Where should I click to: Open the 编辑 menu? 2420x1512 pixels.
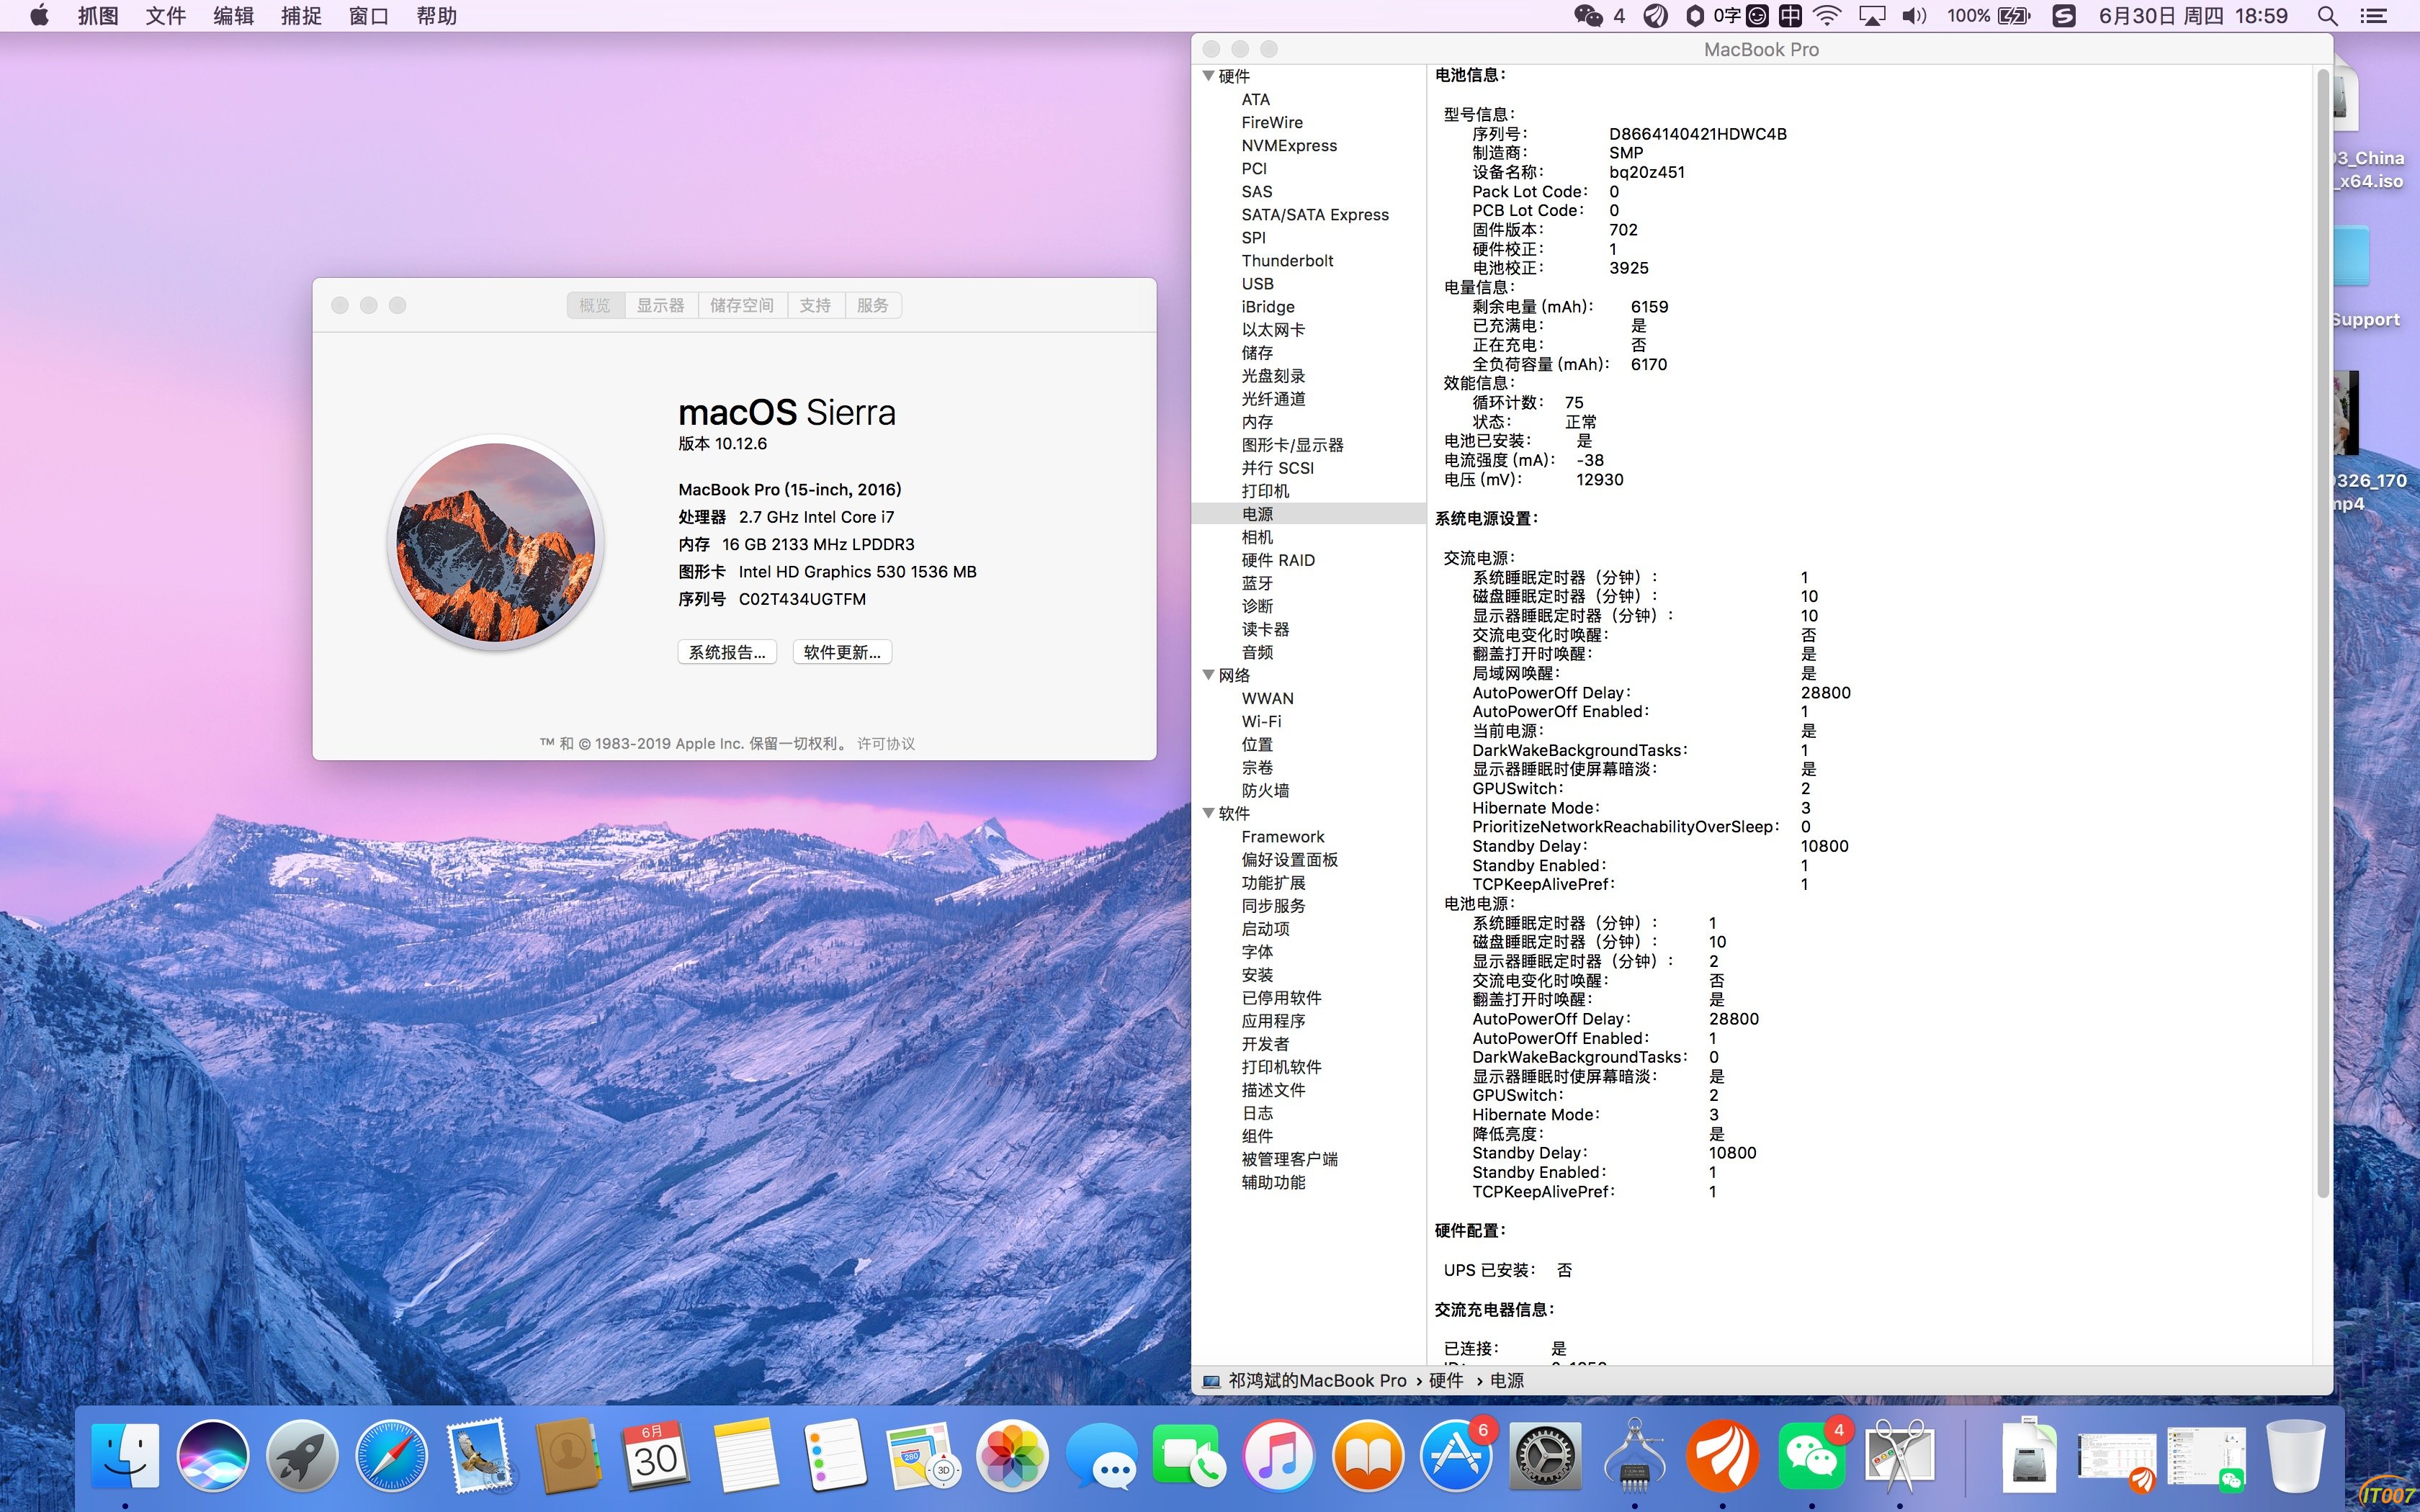(233, 16)
